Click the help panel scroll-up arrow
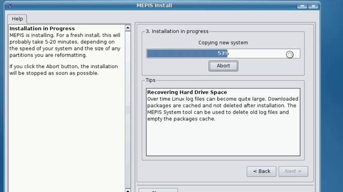Viewport: 343px width, 192px height. point(128,28)
